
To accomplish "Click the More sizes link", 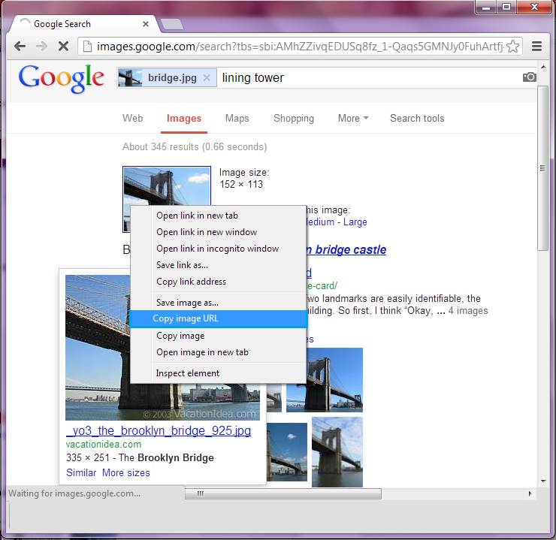I will coord(126,472).
